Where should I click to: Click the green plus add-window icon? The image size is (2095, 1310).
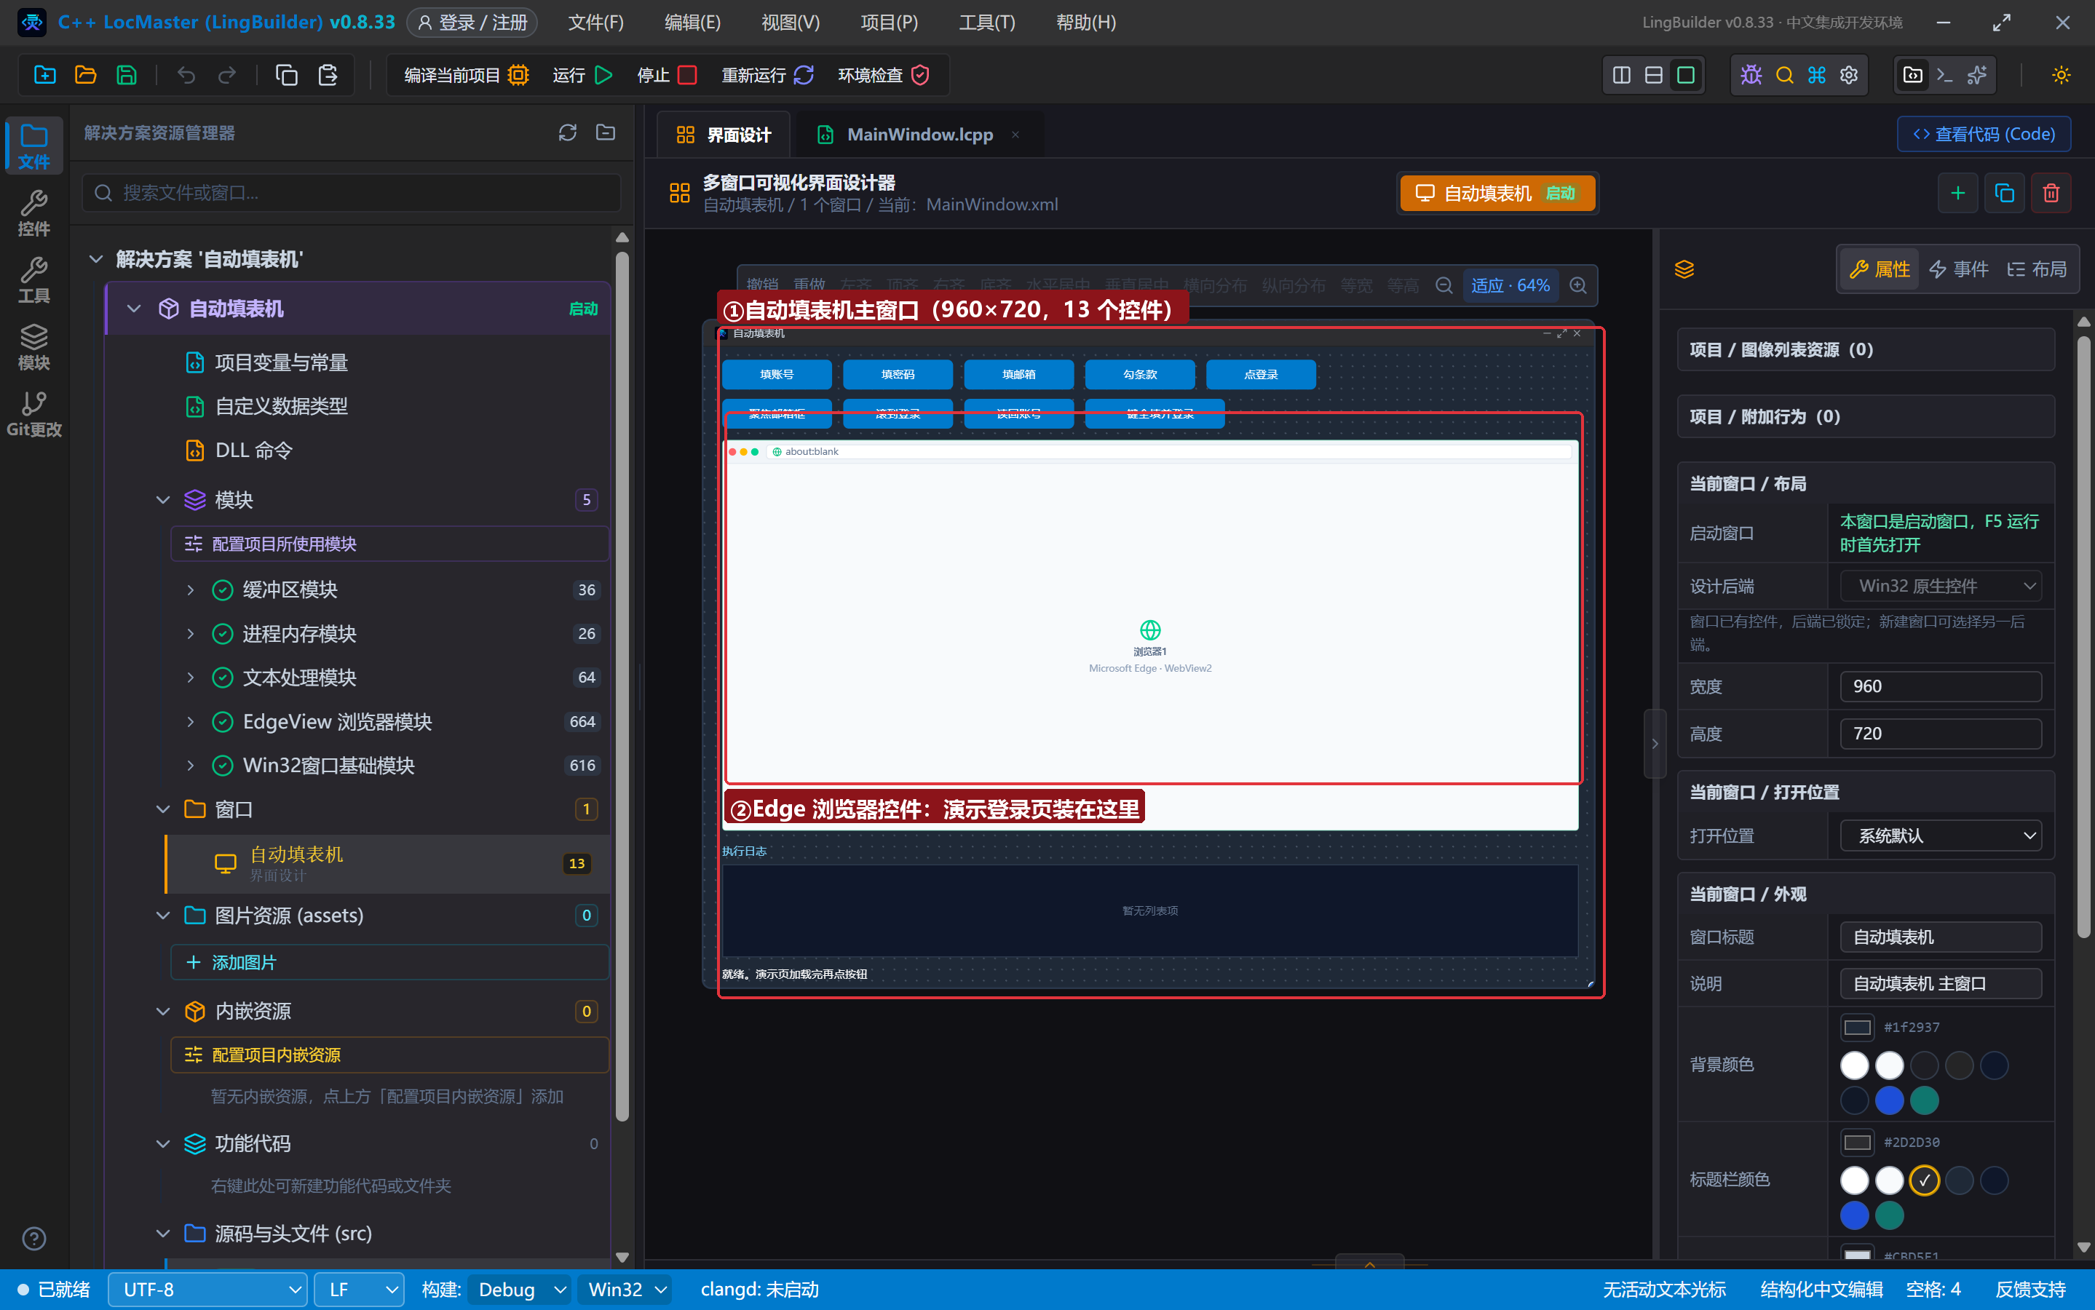1957,193
